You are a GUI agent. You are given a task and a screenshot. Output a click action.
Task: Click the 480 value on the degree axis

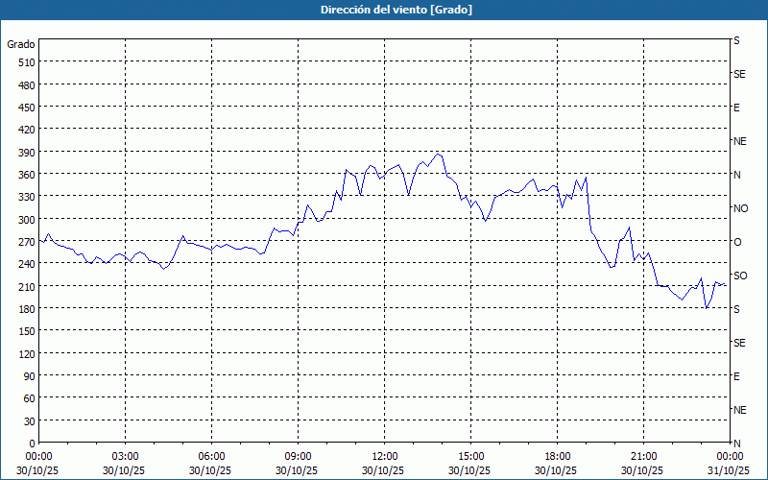click(x=28, y=85)
